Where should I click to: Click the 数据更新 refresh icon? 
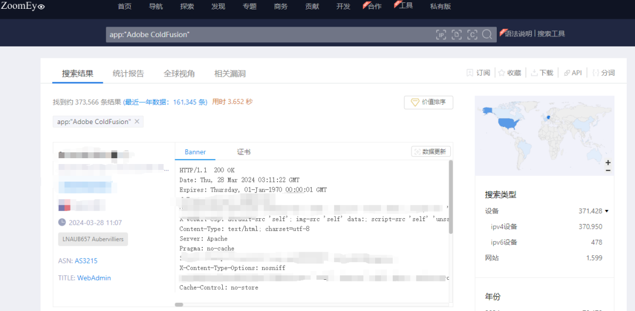pos(417,152)
